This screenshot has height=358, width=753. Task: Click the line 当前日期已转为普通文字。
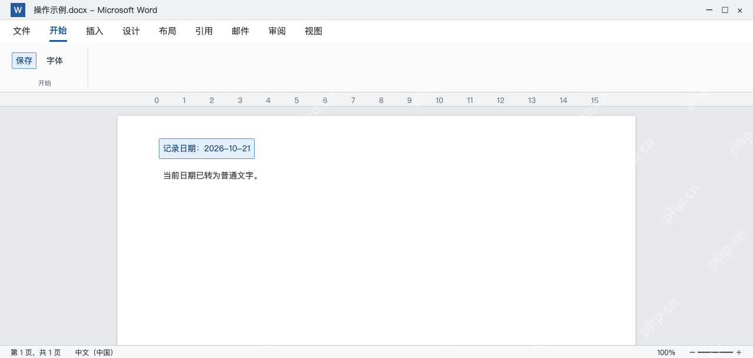click(211, 175)
